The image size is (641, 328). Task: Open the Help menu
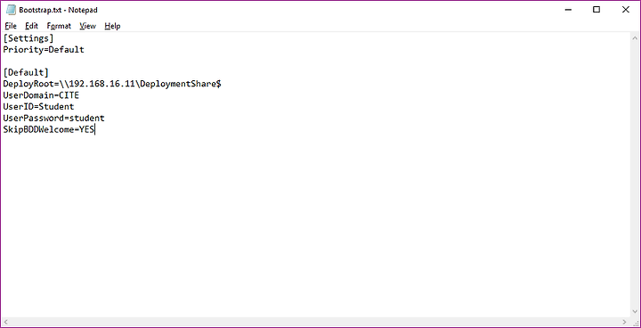coord(112,26)
